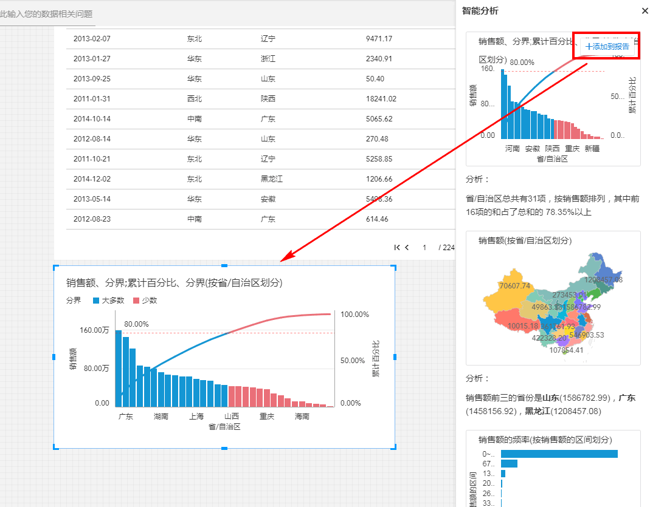Jump to first page of table

(397, 247)
